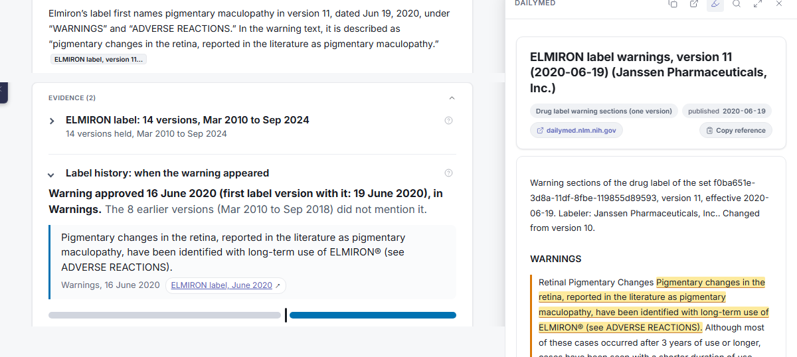Click 'Changed from version 10' sentence
Image resolution: width=797 pixels, height=357 pixels.
click(646, 221)
